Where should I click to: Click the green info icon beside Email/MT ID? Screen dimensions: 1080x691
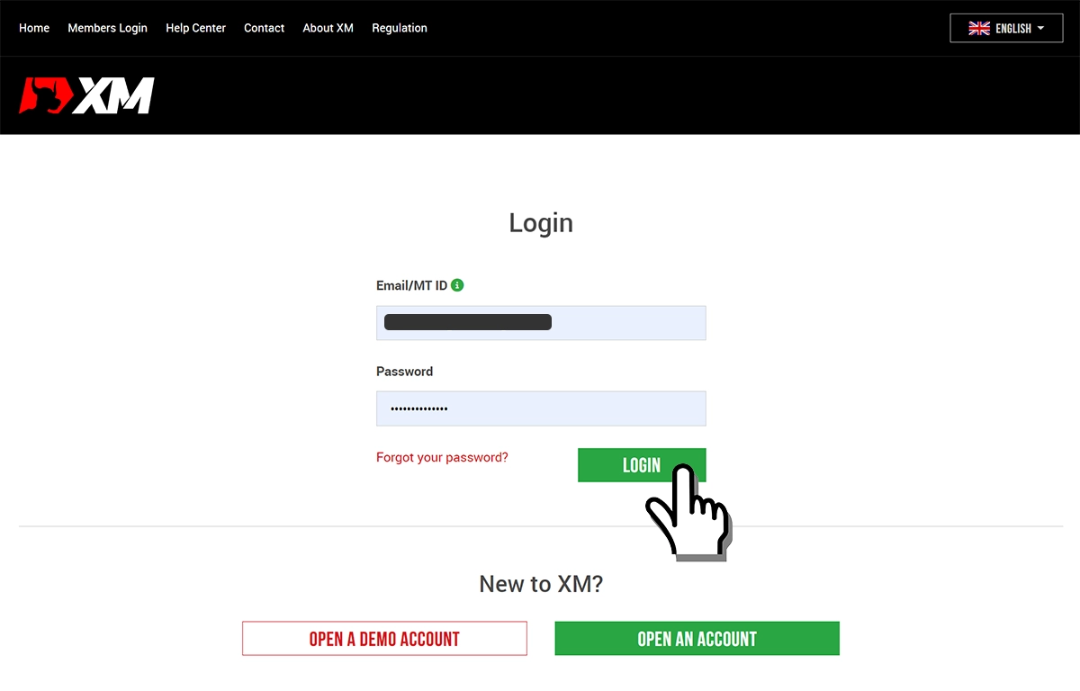[457, 285]
